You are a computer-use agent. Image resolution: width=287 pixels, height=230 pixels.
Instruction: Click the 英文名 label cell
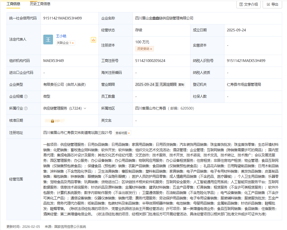coord(116,121)
